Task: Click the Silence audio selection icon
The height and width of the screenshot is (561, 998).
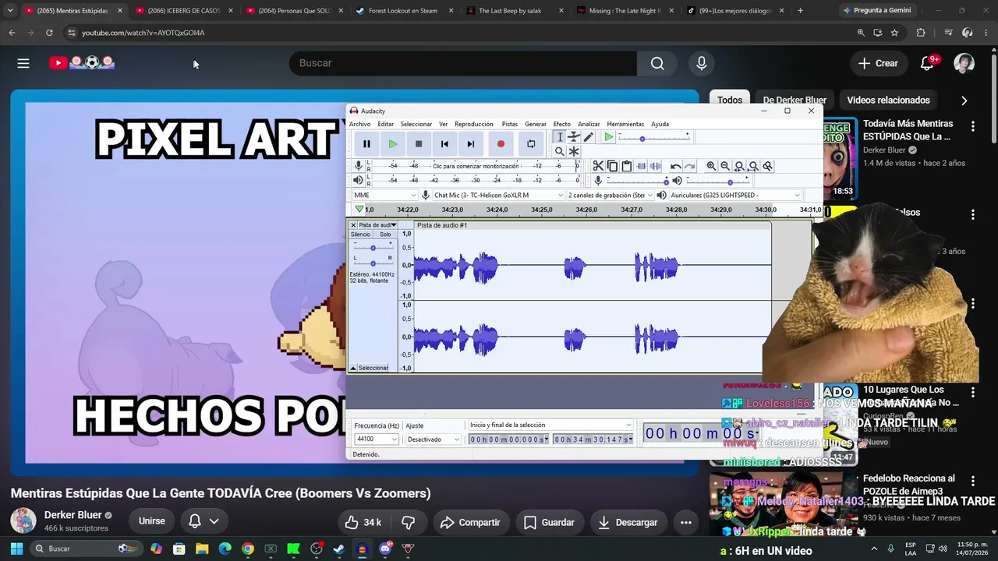Action: click(x=655, y=166)
